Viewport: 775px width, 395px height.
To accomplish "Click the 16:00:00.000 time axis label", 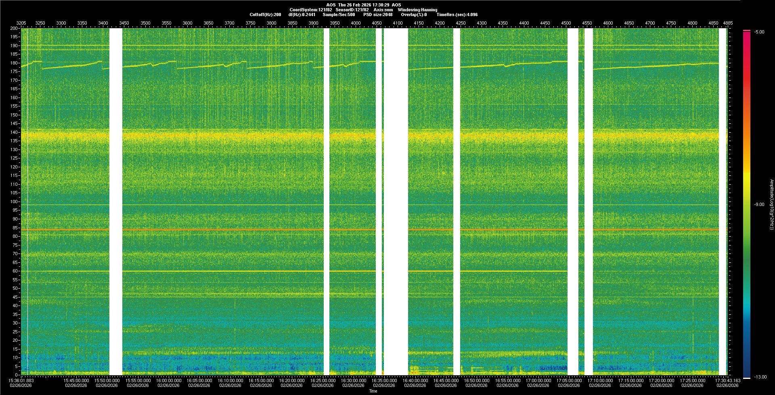I will click(168, 380).
